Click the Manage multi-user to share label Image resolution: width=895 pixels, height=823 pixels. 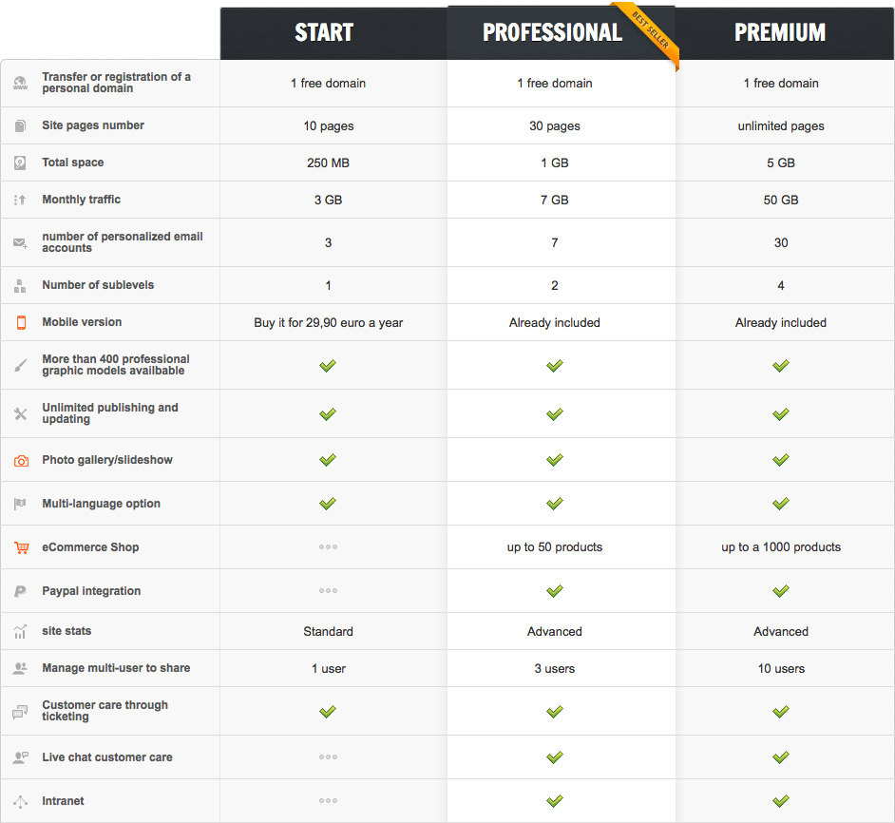tap(116, 668)
